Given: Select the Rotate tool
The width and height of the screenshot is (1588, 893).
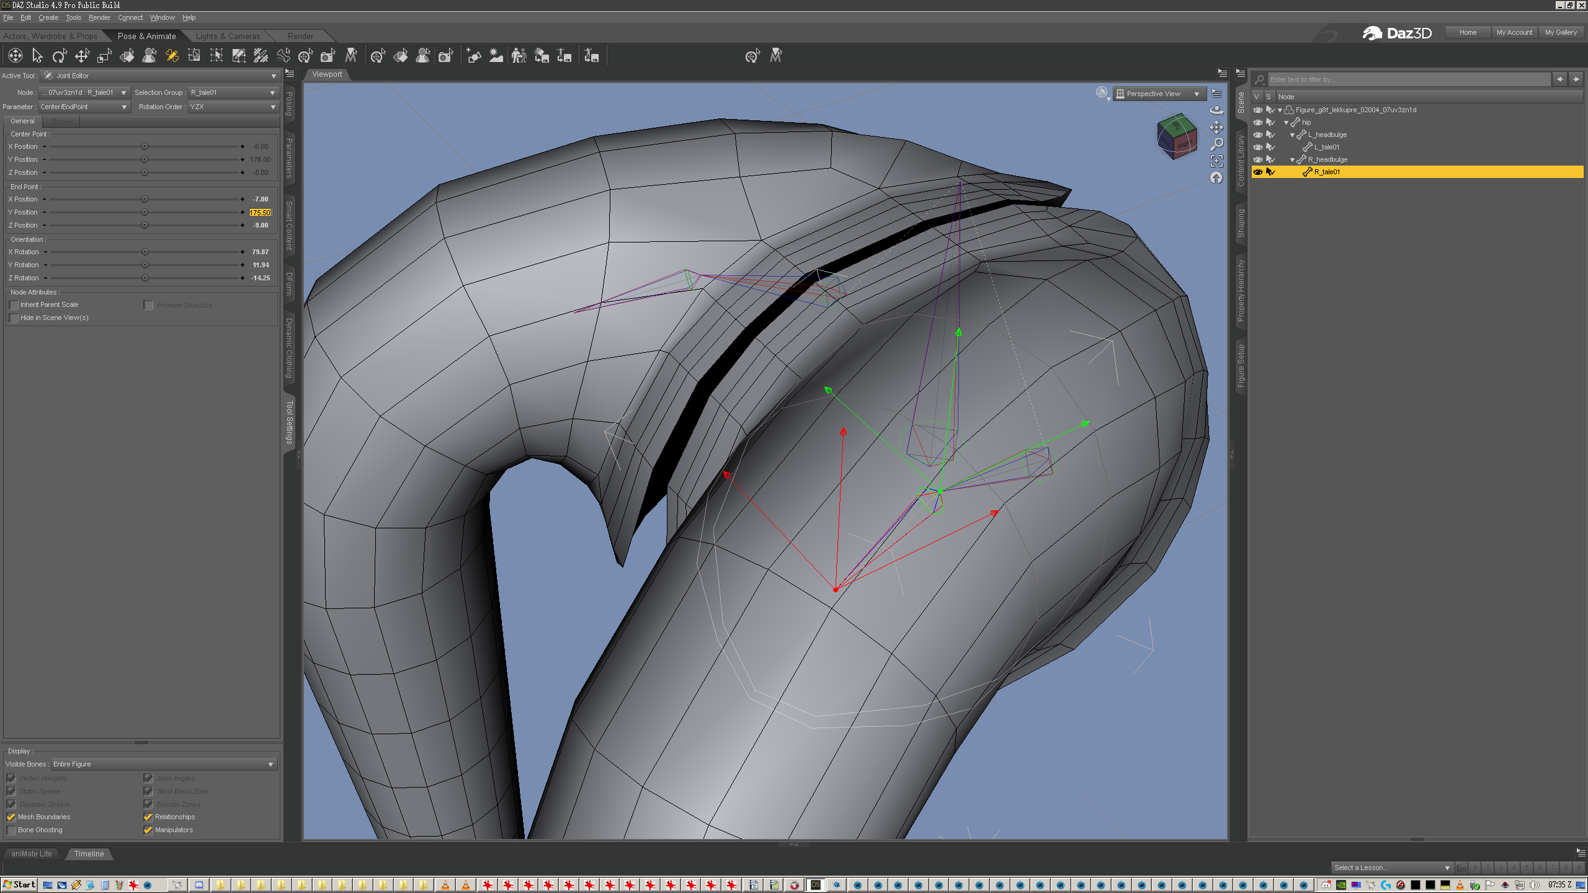Looking at the screenshot, I should tap(60, 56).
